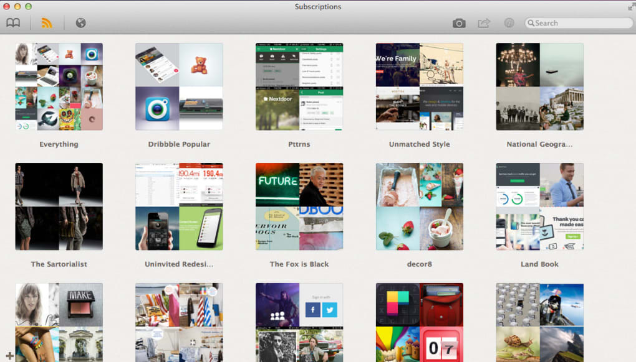Open the Dribbble Popular thumbnail

(x=179, y=86)
